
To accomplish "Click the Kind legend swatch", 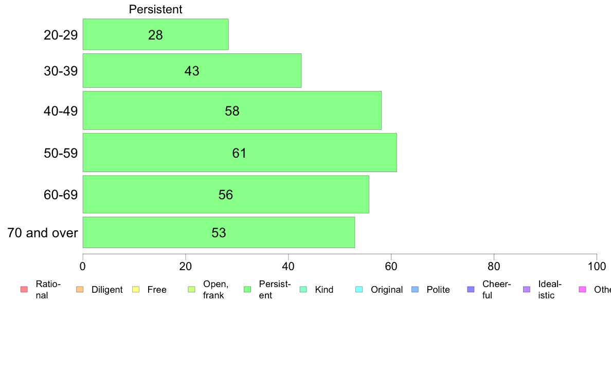I will (x=303, y=289).
